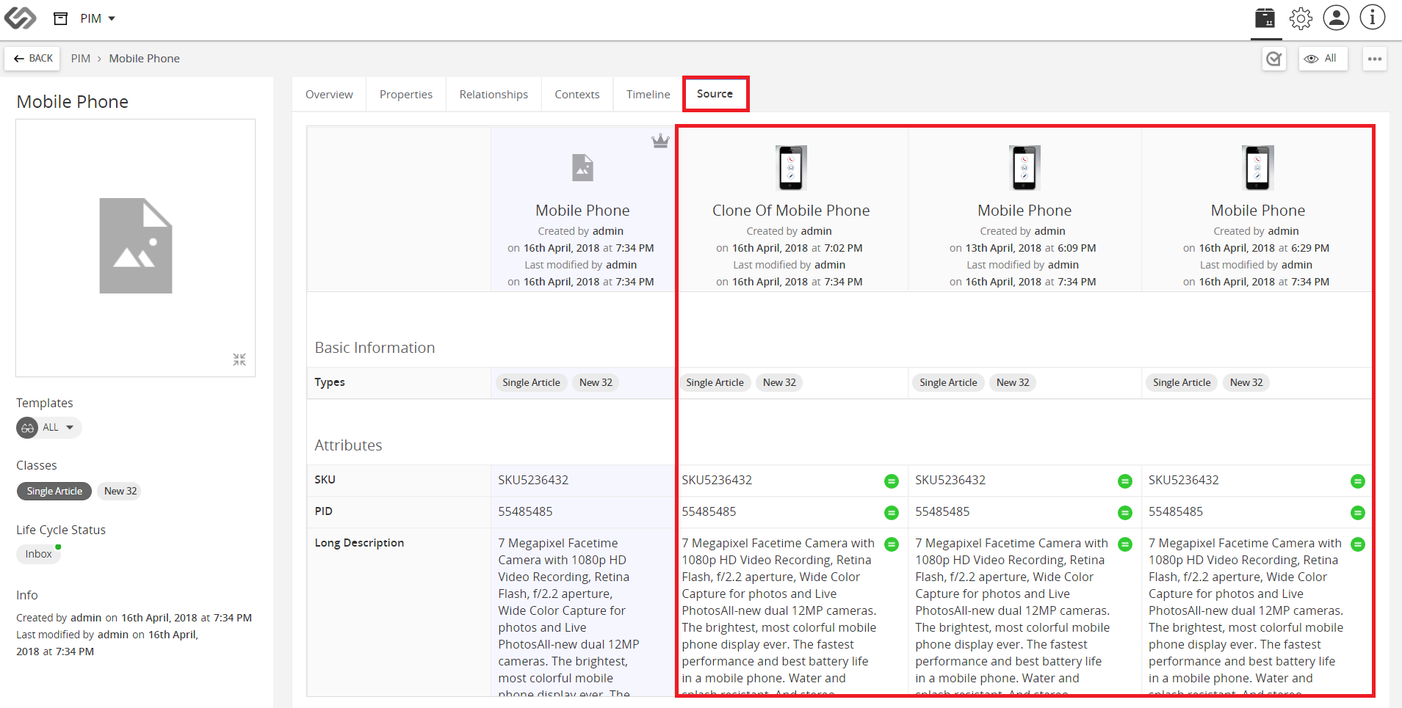Image resolution: width=1402 pixels, height=708 pixels.
Task: Click green equal icon for Clone SKU
Action: [892, 481]
